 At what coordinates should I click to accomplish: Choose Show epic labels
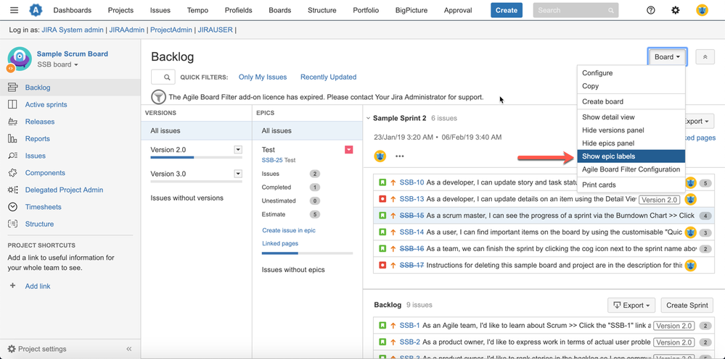(631, 156)
